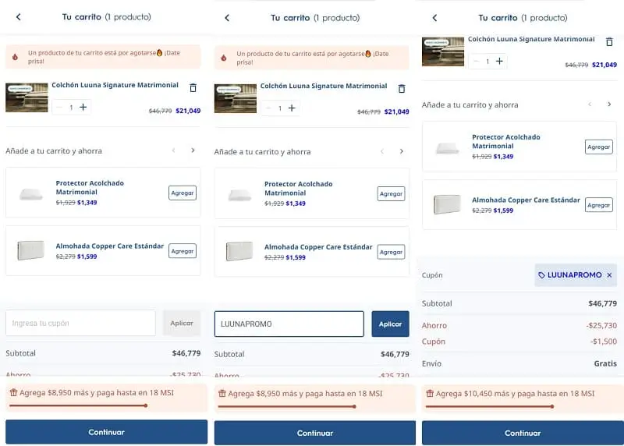Add Almohada Copper Care Estándar in left cart
The width and height of the screenshot is (624, 446).
click(x=183, y=251)
